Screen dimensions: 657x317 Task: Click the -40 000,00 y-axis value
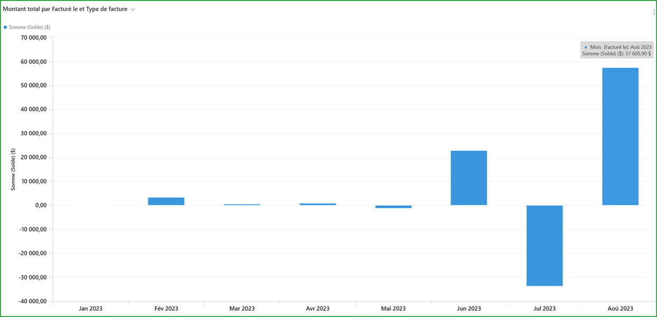(x=32, y=301)
